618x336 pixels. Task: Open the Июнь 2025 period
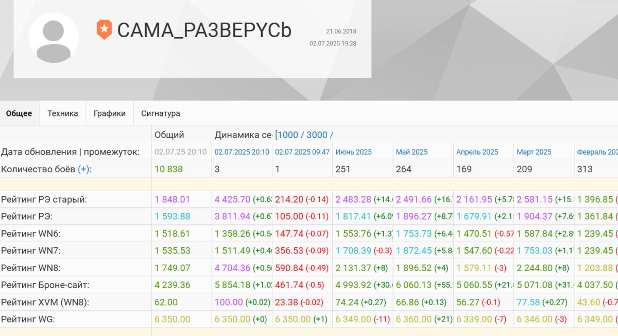(353, 152)
